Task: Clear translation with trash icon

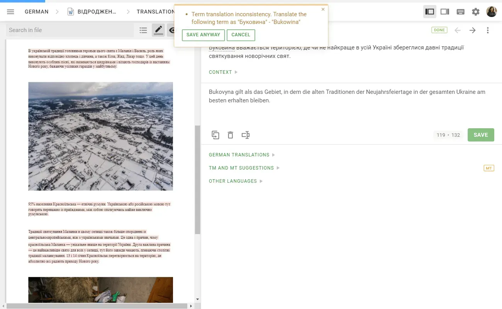Action: click(x=230, y=135)
